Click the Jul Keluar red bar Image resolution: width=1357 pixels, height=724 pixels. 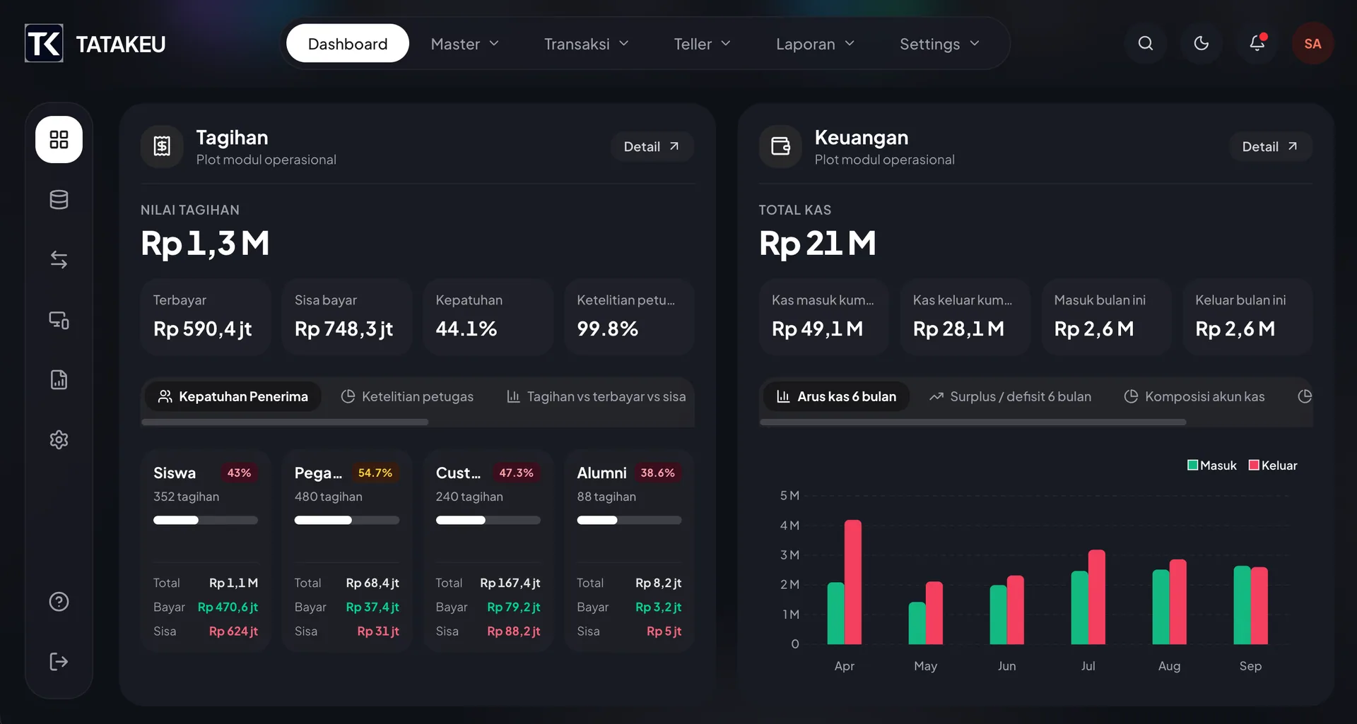(x=1097, y=597)
